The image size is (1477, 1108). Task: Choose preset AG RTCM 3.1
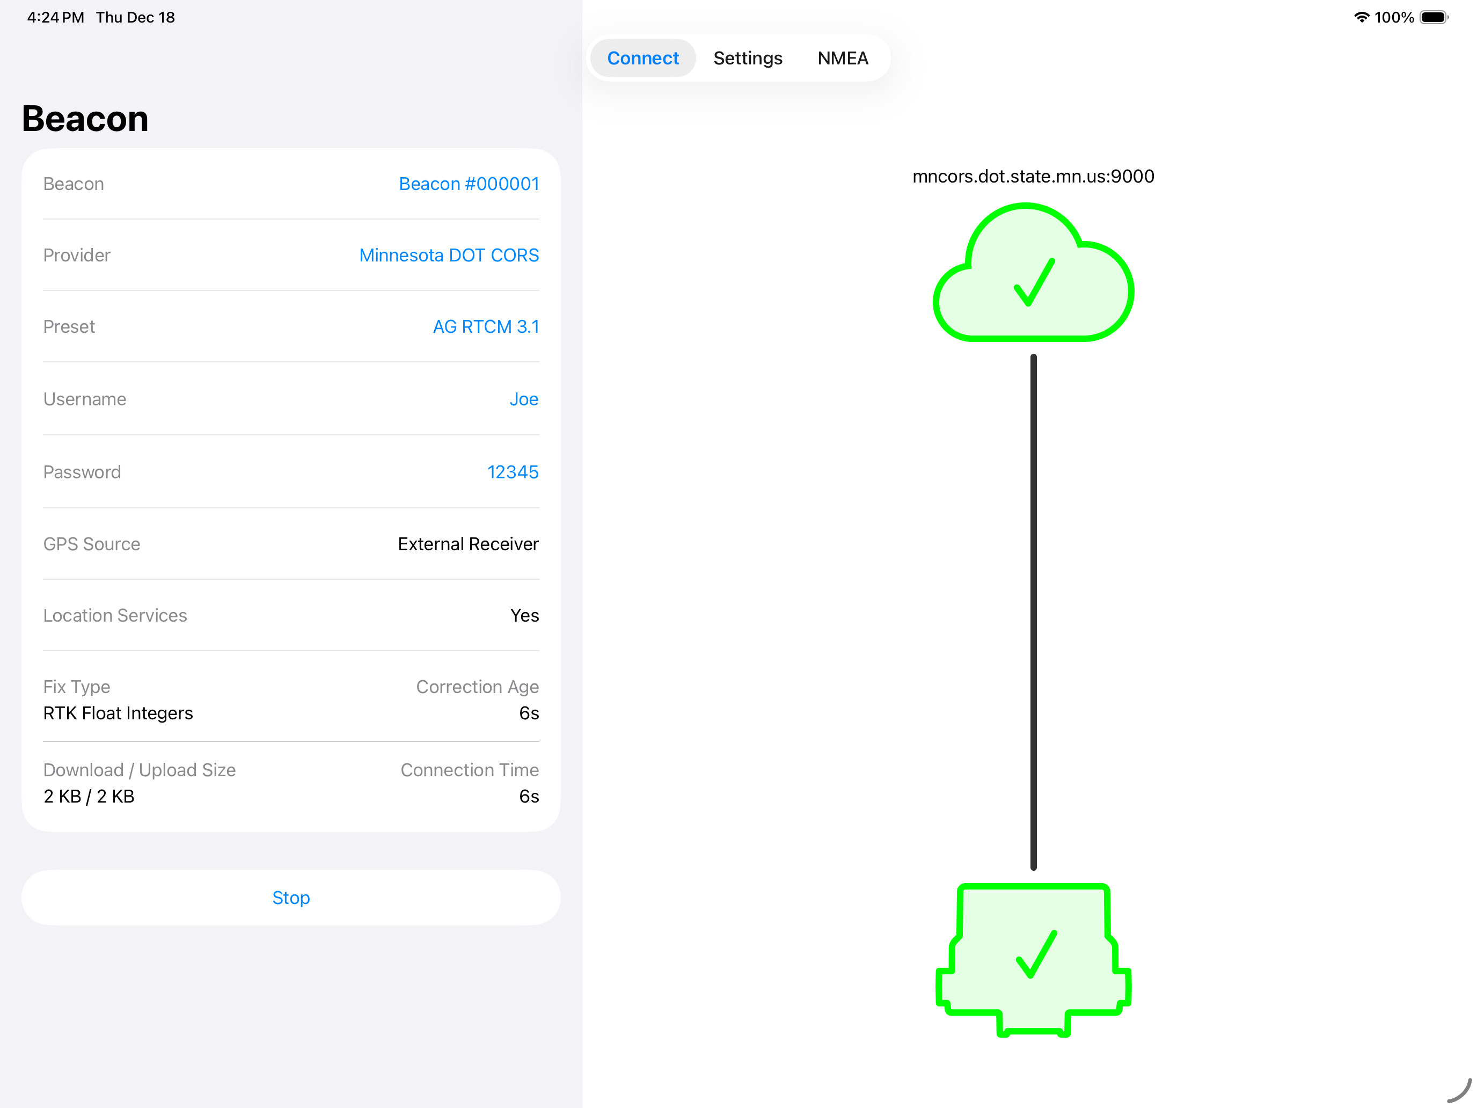pyautogui.click(x=485, y=326)
